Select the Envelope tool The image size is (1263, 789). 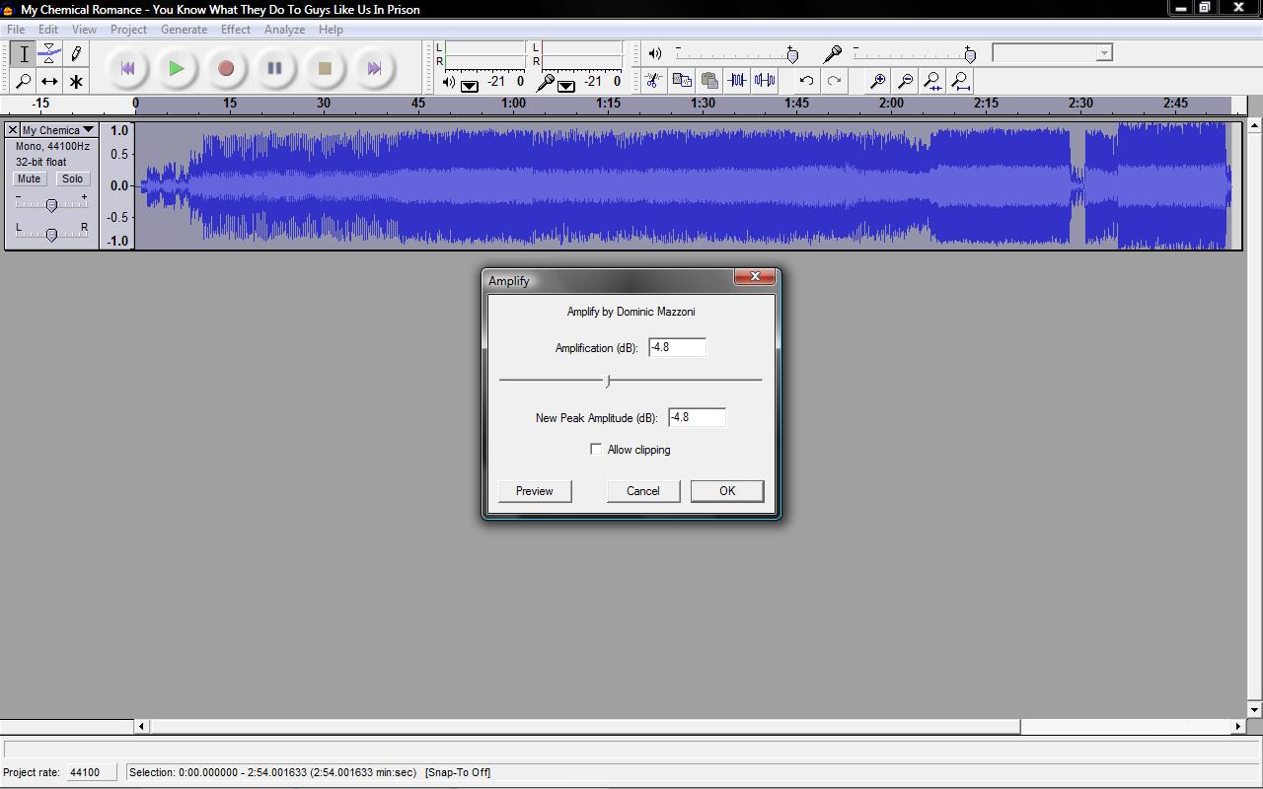[x=49, y=54]
